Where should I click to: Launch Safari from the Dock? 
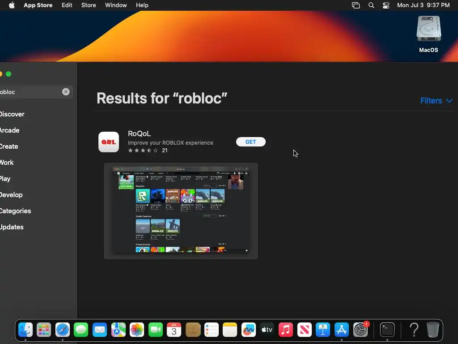tap(63, 330)
